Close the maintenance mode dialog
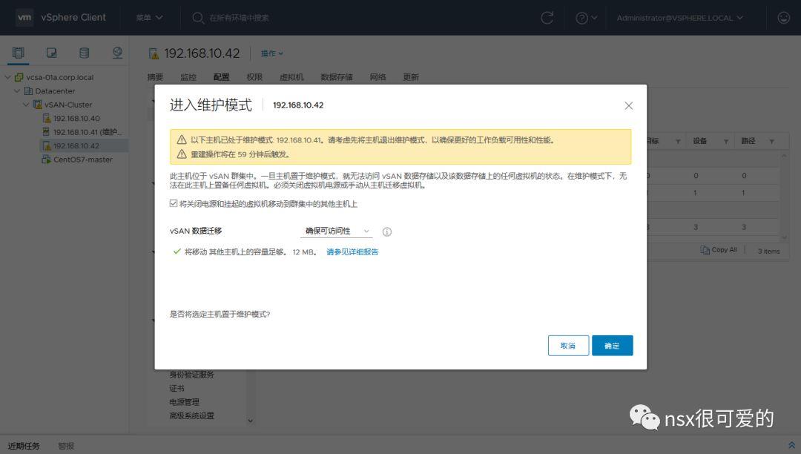 [629, 106]
